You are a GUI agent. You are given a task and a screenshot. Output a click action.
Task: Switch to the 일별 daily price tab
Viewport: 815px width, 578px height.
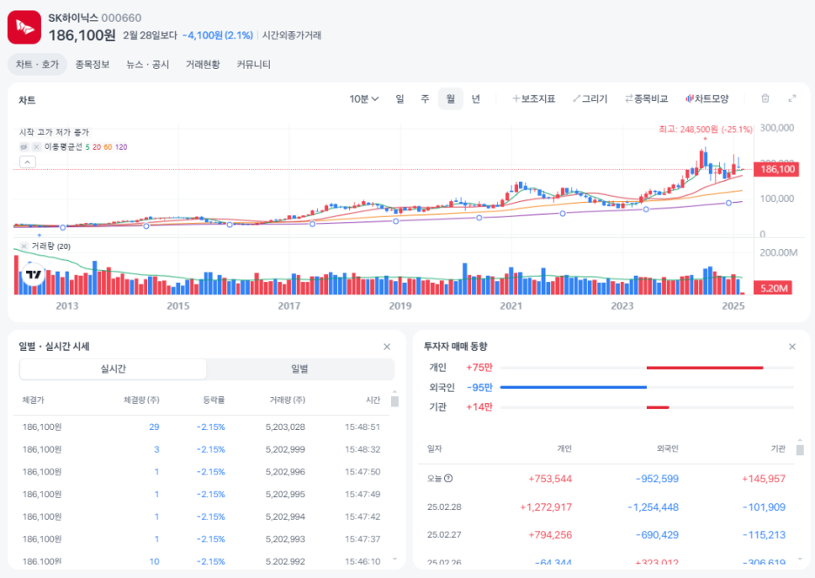[x=300, y=369]
